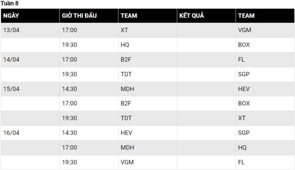This screenshot has width=295, height=170.
Task: Click the 14/04 date cell
Action: pos(11,60)
